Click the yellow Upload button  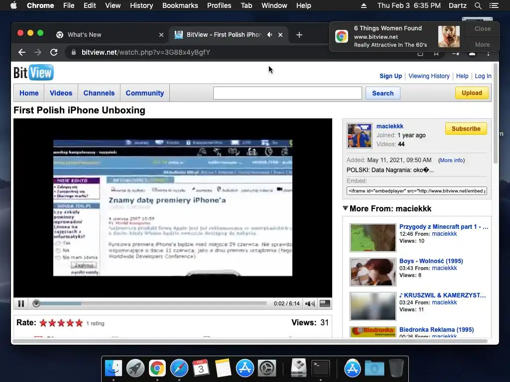coord(472,93)
